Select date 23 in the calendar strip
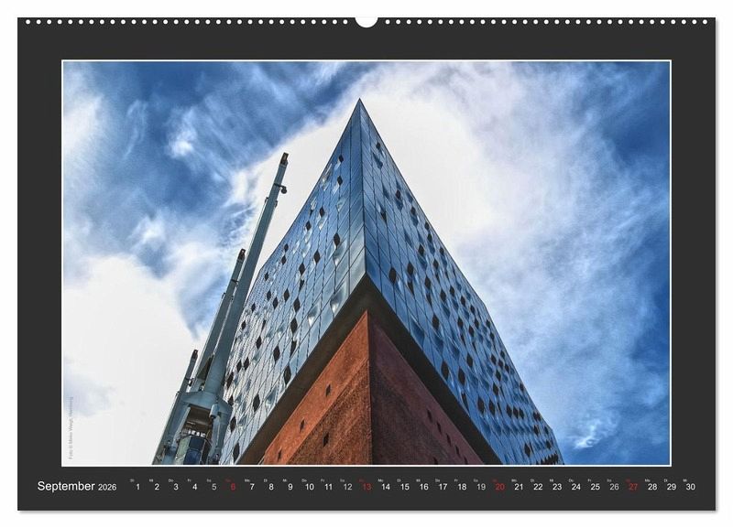 557,487
